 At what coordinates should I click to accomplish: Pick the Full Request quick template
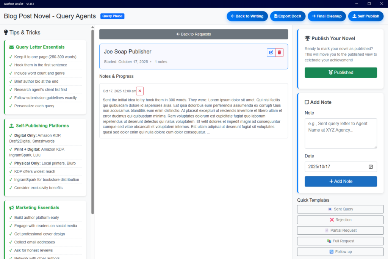(x=340, y=241)
